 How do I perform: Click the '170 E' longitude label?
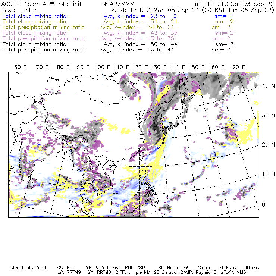pos(237,67)
